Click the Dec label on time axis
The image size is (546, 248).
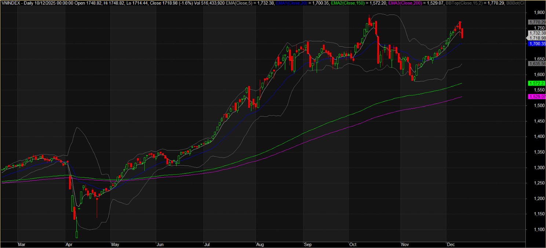(450, 244)
